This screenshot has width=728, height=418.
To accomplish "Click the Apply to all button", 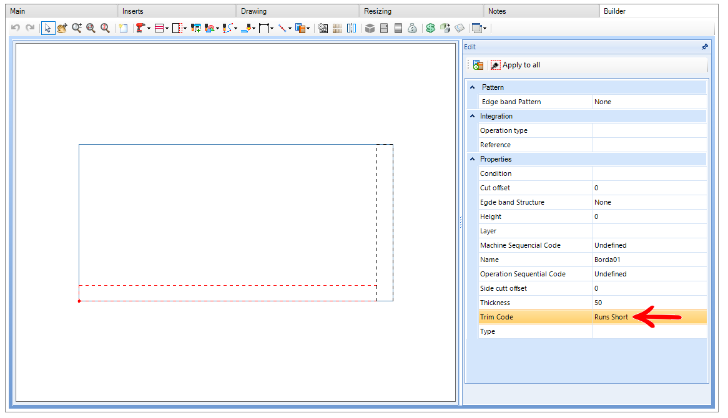I will tap(515, 65).
